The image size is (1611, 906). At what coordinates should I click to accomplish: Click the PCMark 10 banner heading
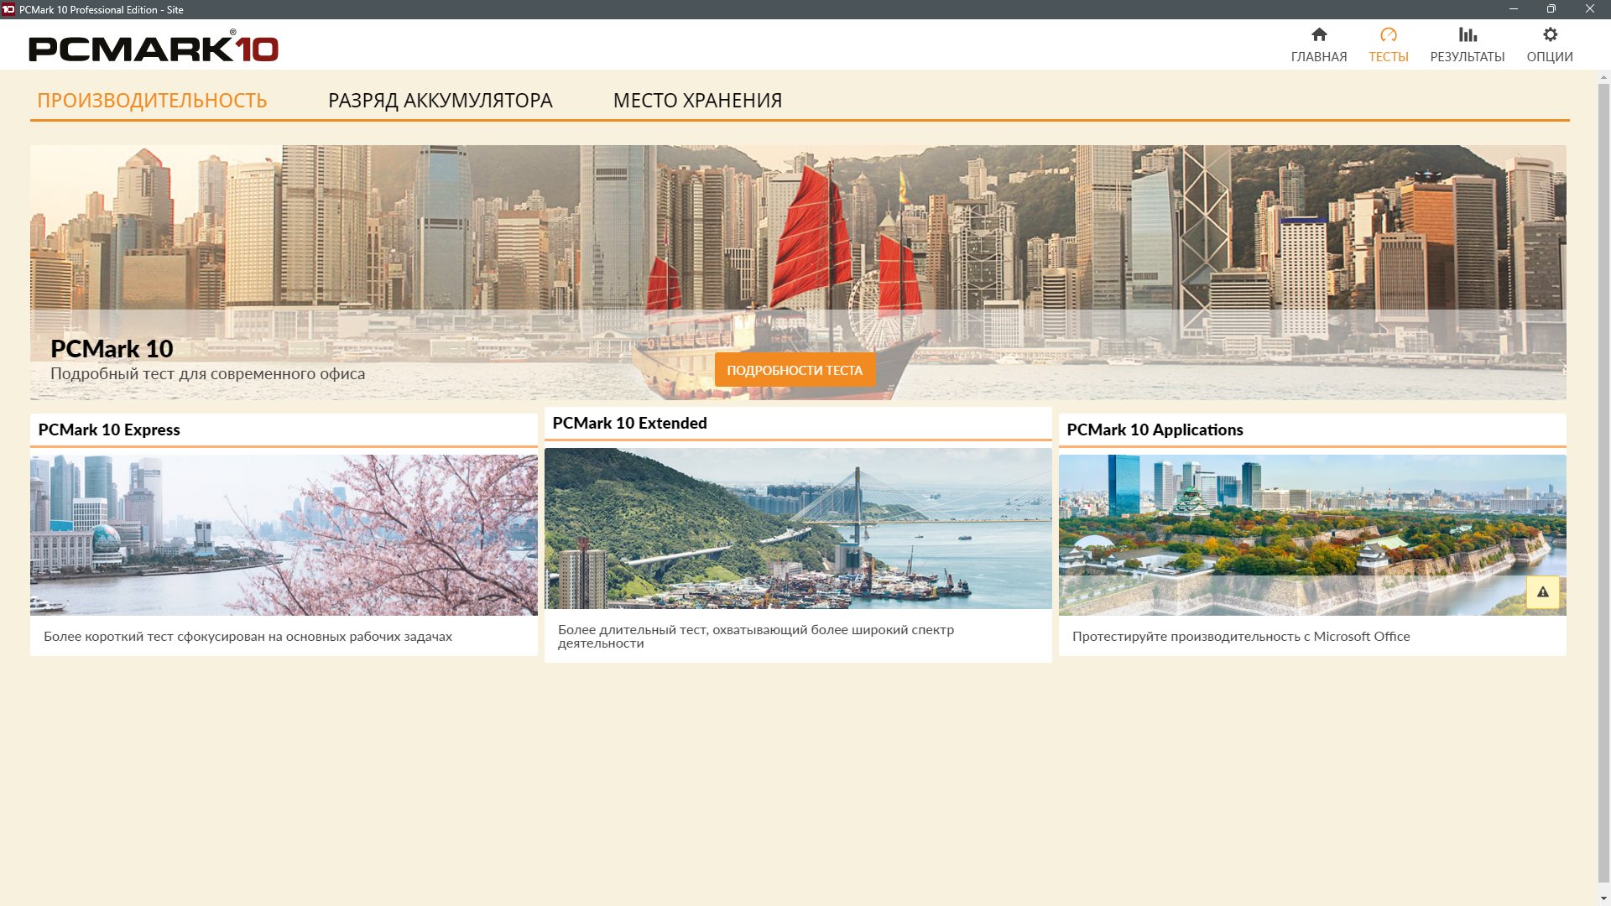pos(112,348)
